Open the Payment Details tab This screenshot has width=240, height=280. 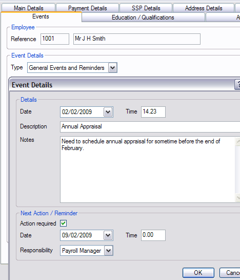[87, 8]
